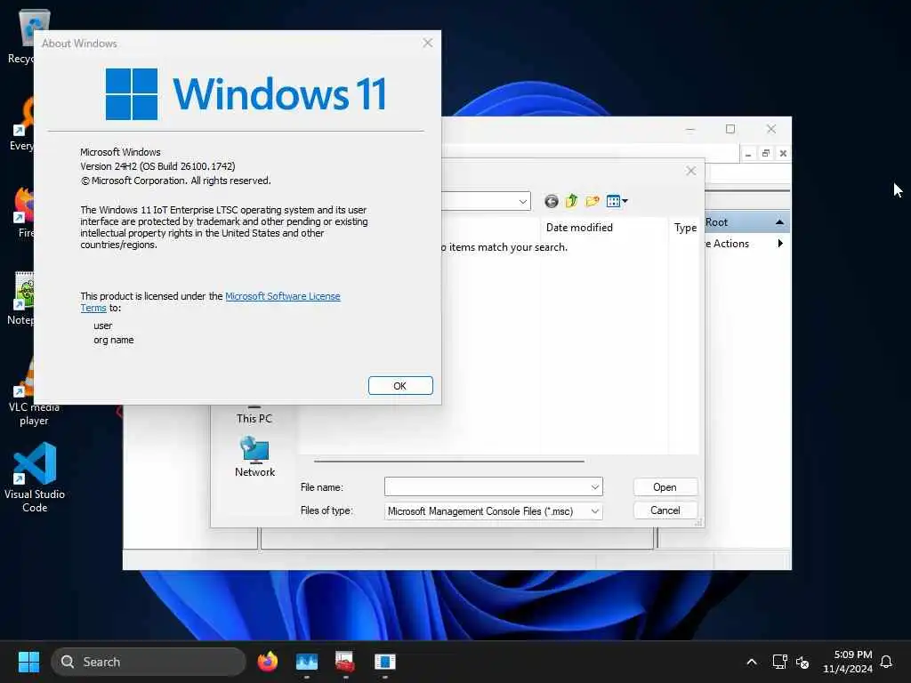911x683 pixels.
Task: Open Visual Studio Code desktop shortcut
Action: point(35,478)
